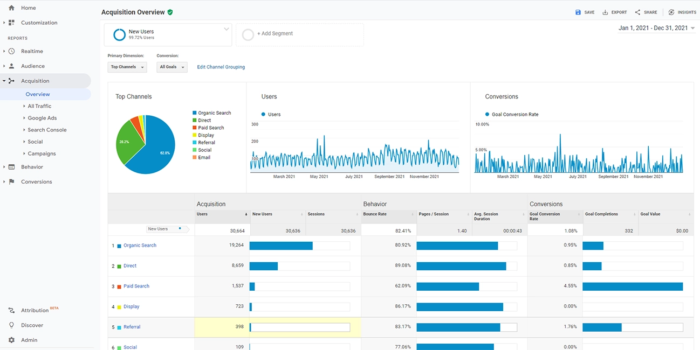Open the Top Channels primary dimension dropdown
The width and height of the screenshot is (700, 350).
pyautogui.click(x=127, y=67)
